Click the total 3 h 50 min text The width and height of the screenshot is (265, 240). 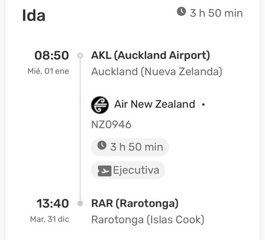[x=216, y=13]
